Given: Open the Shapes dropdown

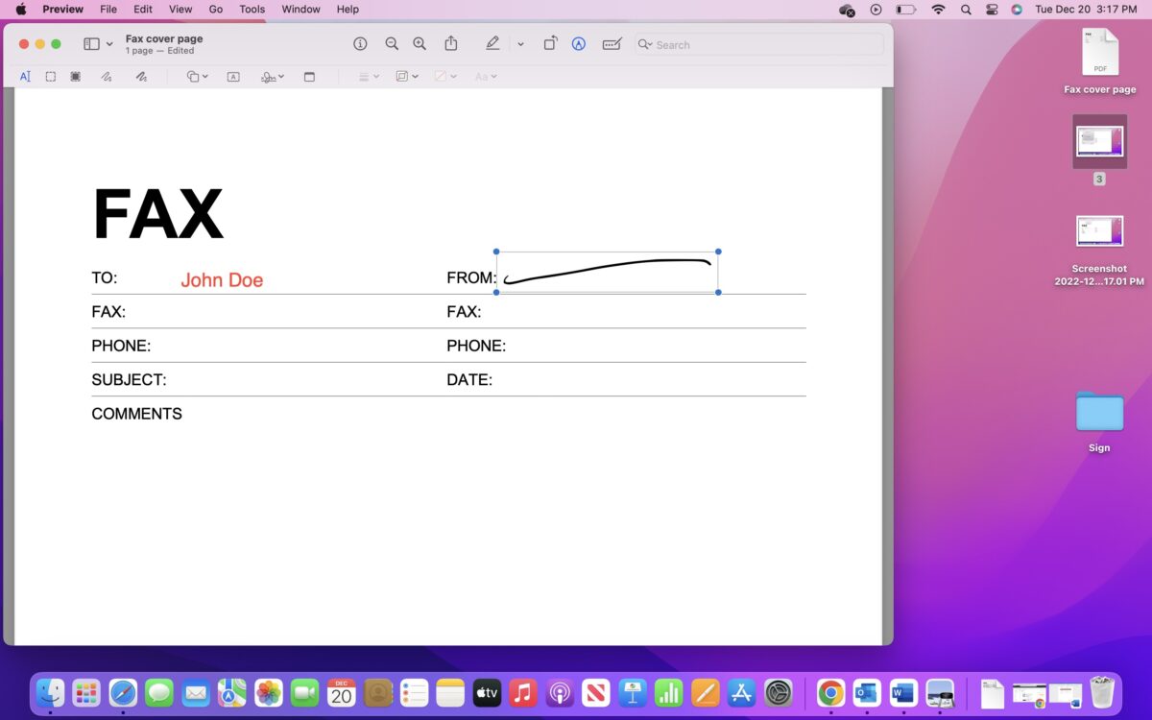Looking at the screenshot, I should tap(197, 77).
